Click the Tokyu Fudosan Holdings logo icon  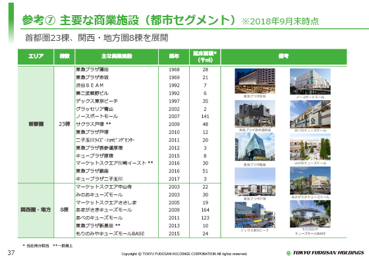coord(289,253)
